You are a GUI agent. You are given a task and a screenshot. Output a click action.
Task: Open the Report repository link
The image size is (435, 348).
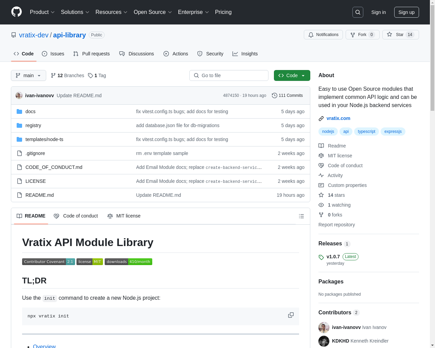coord(336,225)
